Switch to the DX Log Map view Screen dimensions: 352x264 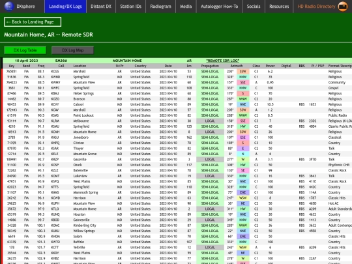73,50
